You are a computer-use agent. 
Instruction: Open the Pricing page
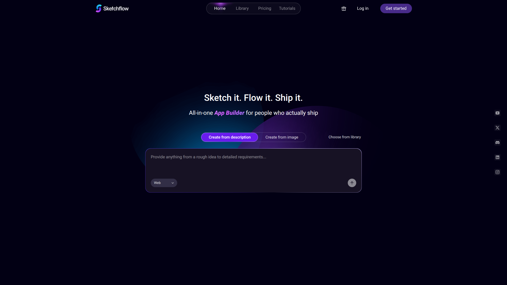click(x=265, y=8)
